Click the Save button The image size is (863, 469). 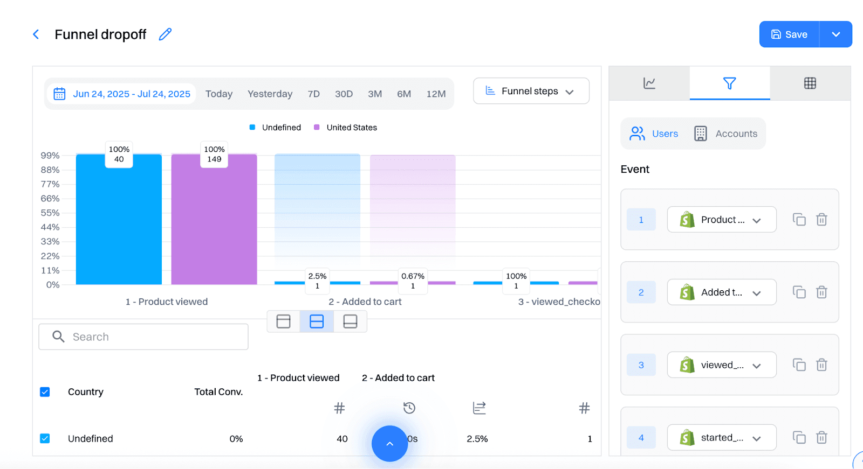[x=789, y=34]
